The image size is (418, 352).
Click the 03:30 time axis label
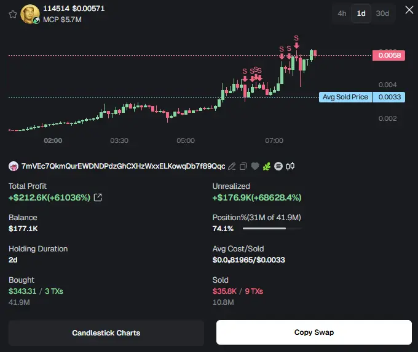119,140
